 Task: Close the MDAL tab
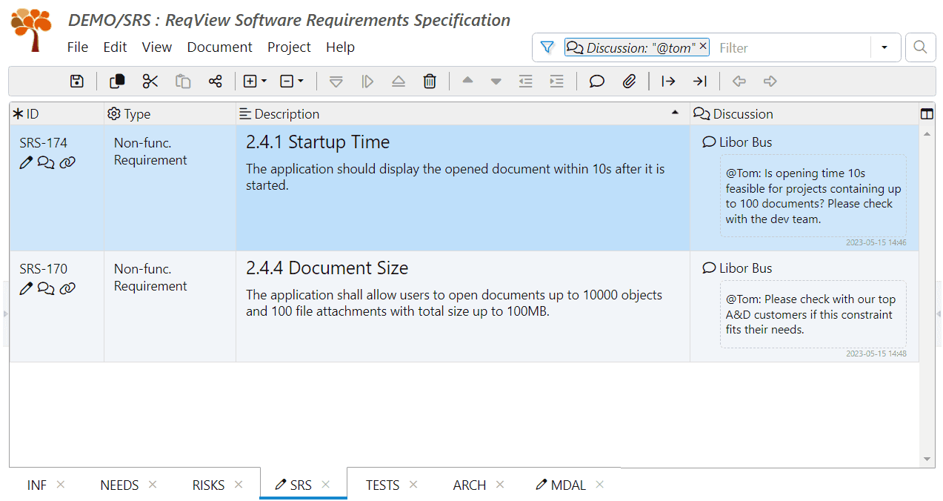click(600, 485)
